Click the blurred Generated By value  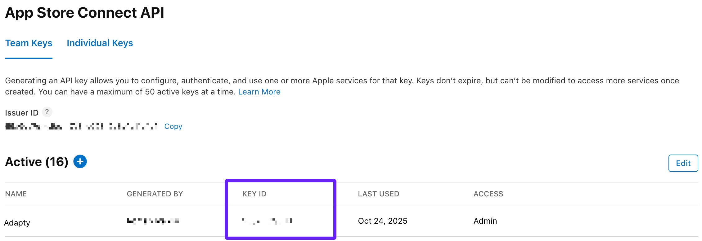click(x=153, y=221)
